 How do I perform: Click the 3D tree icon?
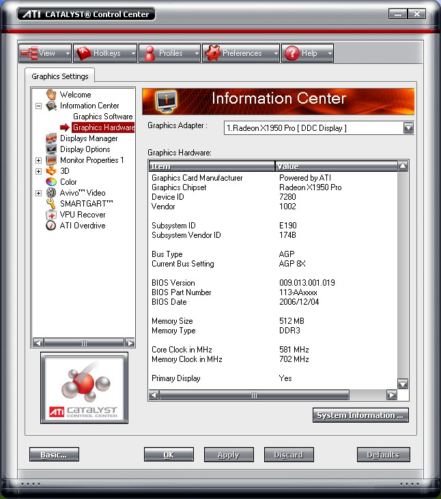tap(51, 171)
